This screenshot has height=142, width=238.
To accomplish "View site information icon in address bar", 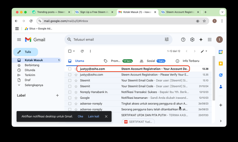I will click(40, 21).
